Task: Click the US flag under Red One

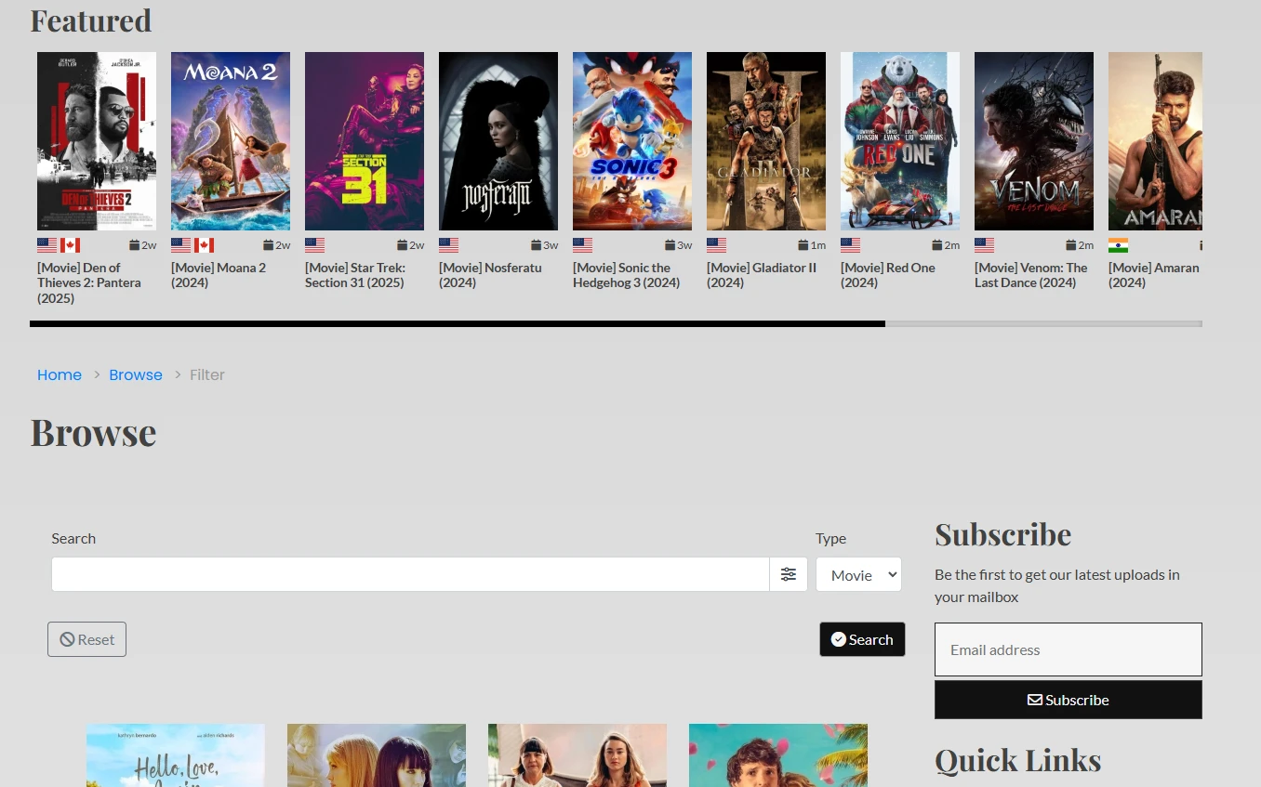Action: click(x=850, y=245)
